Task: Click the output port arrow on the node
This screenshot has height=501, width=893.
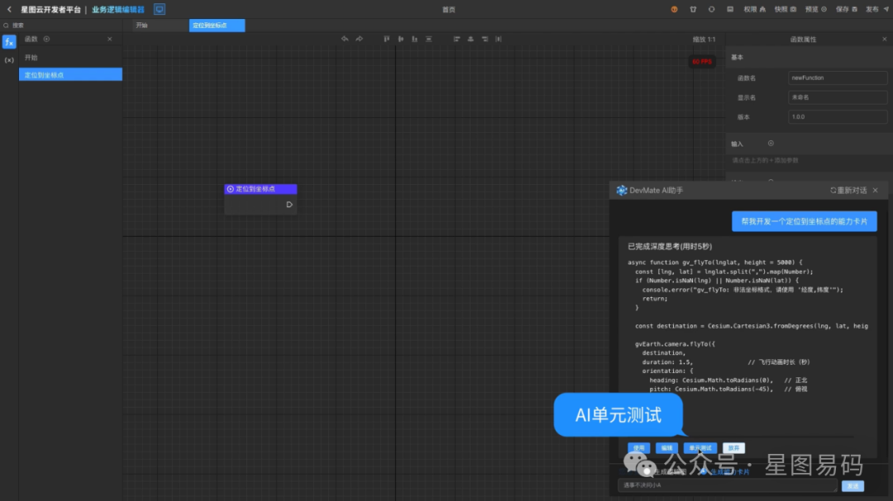Action: pos(289,205)
